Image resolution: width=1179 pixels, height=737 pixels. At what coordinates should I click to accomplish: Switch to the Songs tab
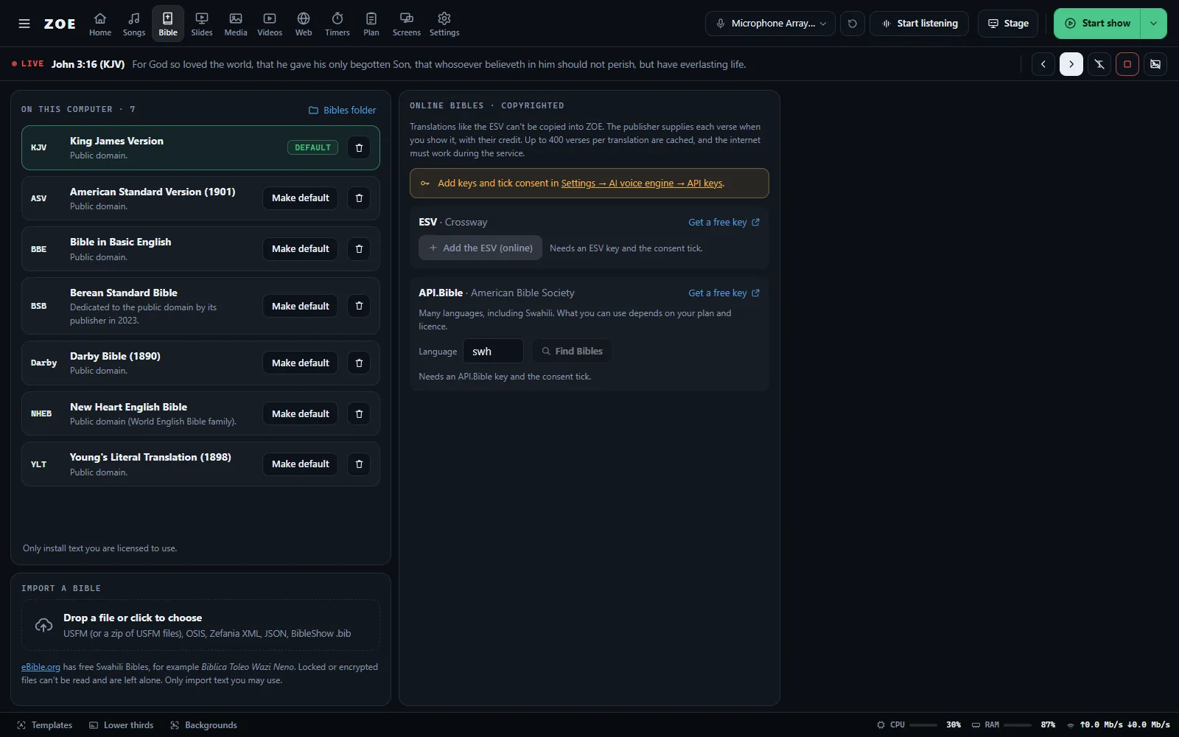click(x=134, y=24)
